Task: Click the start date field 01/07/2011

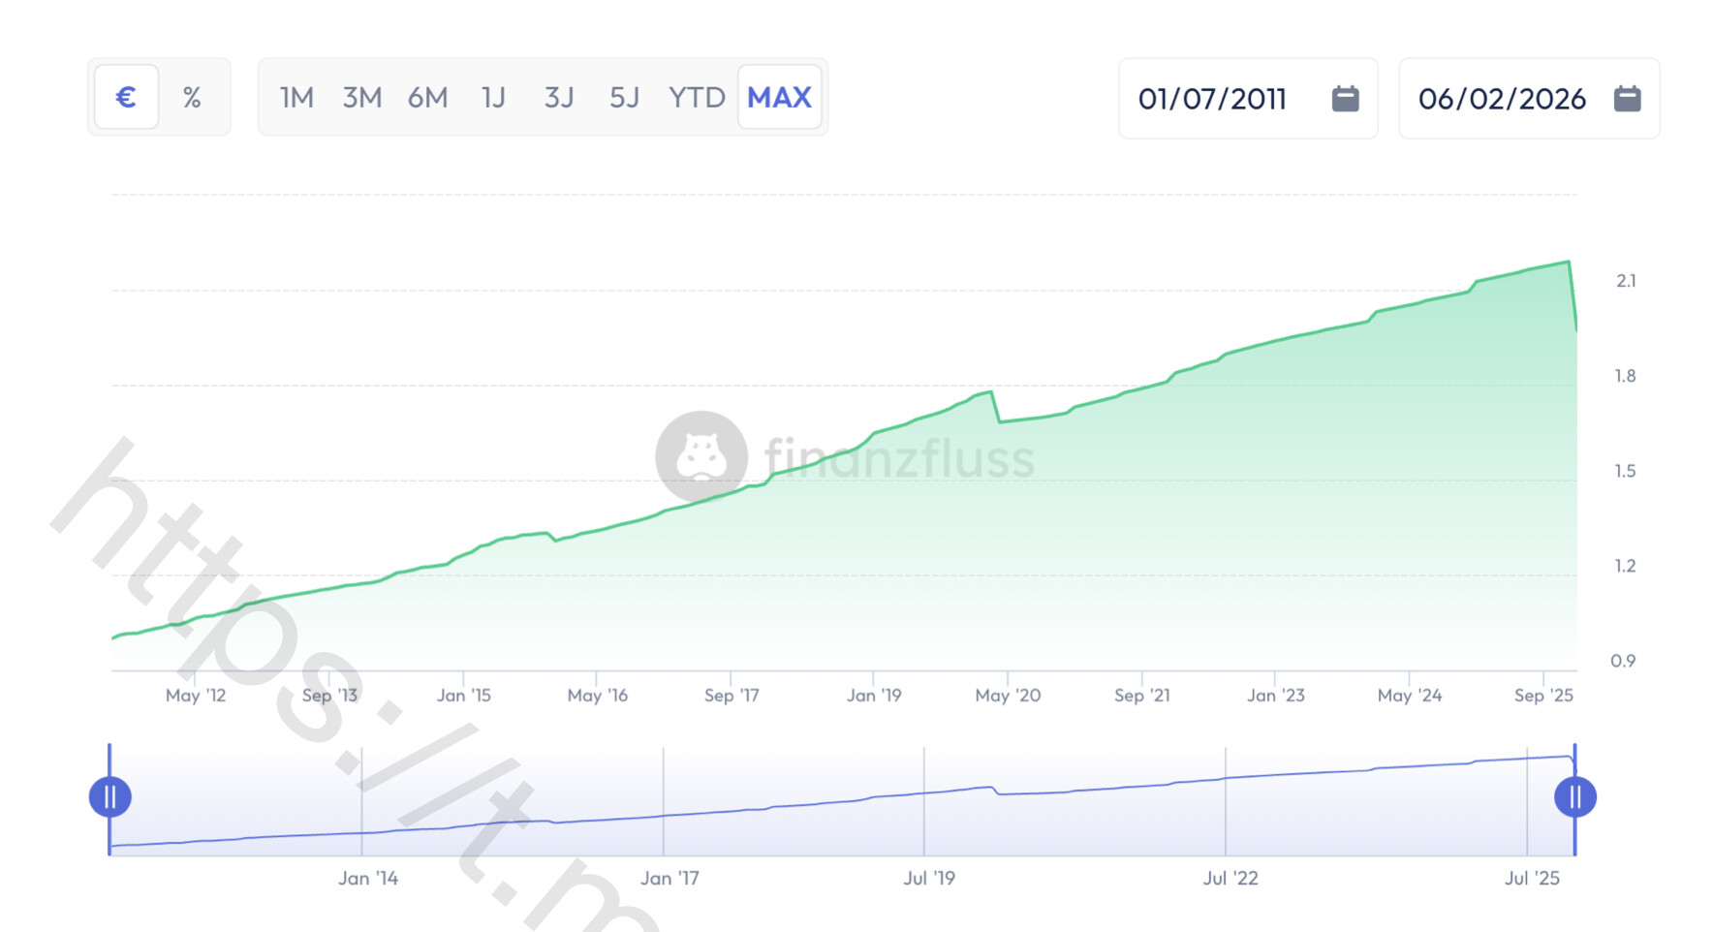Action: [x=1212, y=99]
